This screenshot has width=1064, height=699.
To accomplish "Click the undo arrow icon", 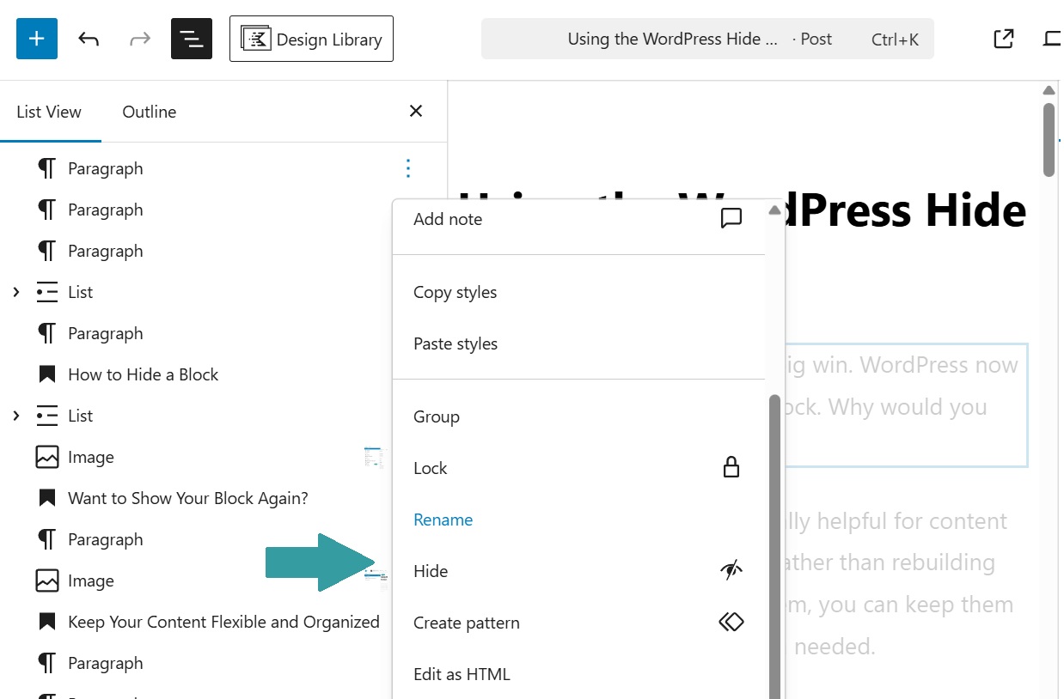I will click(89, 39).
